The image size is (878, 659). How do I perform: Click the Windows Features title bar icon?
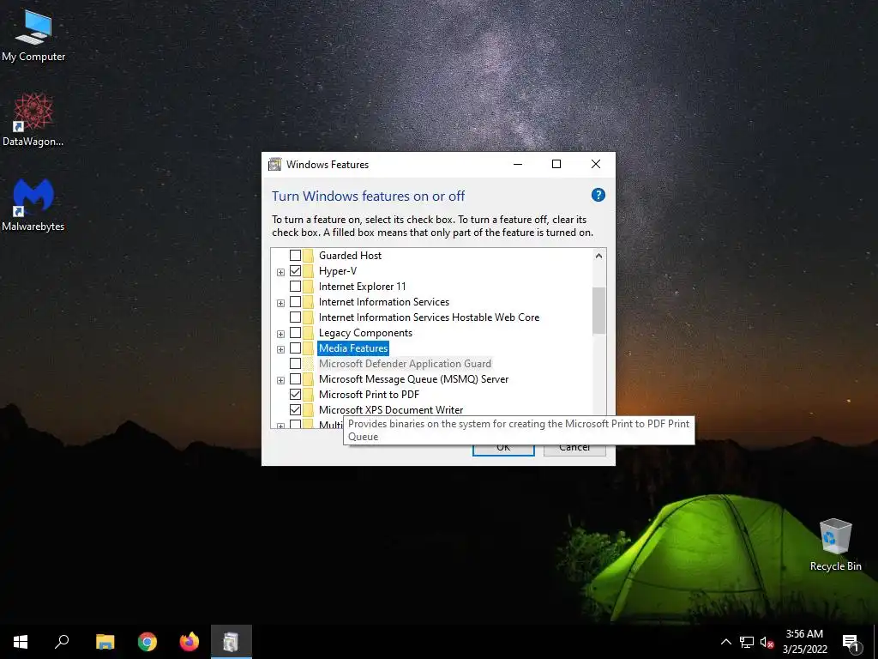click(275, 164)
